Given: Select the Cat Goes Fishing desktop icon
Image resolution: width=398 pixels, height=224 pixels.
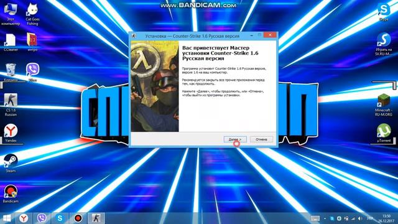Looking at the screenshot, I should coord(32,14).
